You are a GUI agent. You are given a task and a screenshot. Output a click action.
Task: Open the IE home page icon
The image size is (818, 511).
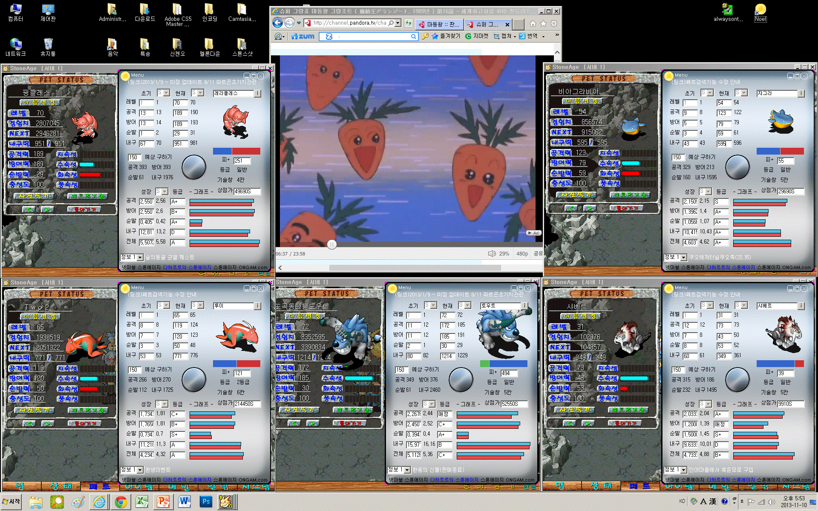533,24
